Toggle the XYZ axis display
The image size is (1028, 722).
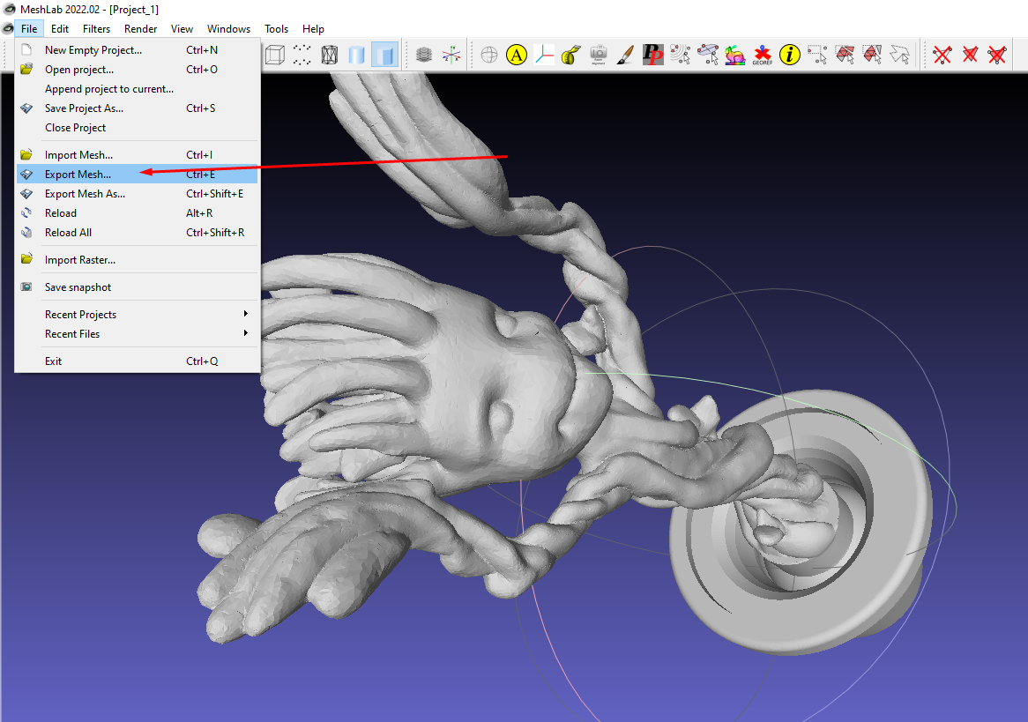pyautogui.click(x=451, y=55)
